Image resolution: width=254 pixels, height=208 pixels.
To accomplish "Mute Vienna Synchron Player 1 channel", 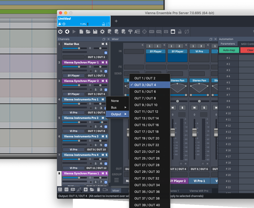I will tap(103, 62).
